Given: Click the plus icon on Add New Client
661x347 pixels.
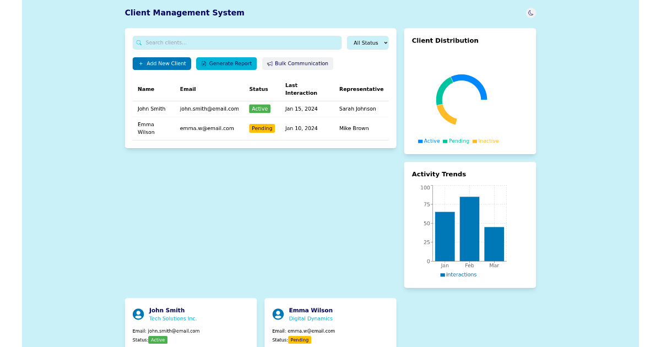Looking at the screenshot, I should point(140,63).
